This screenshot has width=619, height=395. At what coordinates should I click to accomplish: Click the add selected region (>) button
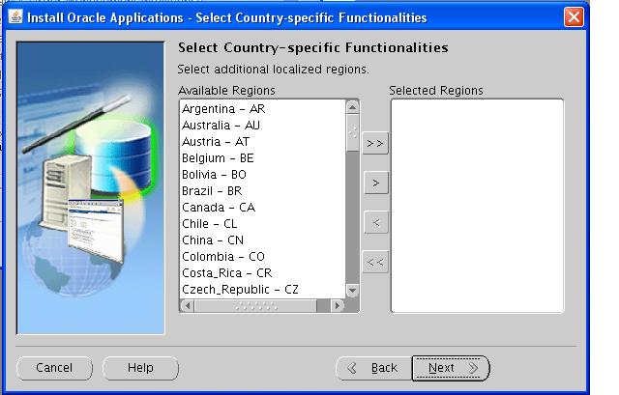pyautogui.click(x=375, y=183)
